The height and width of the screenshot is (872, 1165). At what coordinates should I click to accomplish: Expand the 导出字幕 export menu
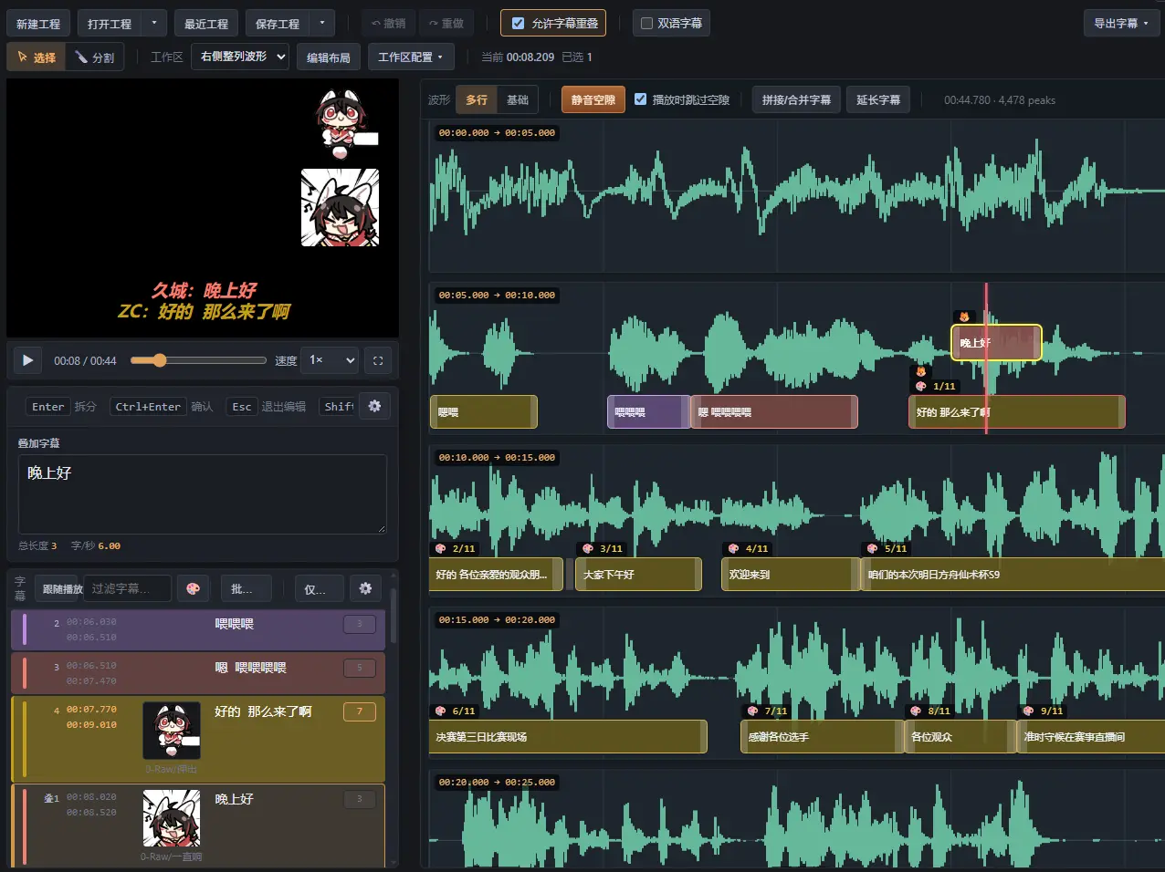(x=1121, y=23)
